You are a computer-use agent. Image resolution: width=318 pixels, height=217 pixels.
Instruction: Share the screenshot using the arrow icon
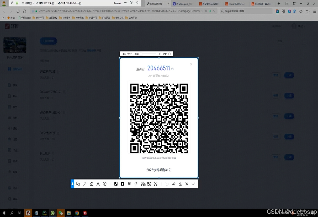[173, 184]
